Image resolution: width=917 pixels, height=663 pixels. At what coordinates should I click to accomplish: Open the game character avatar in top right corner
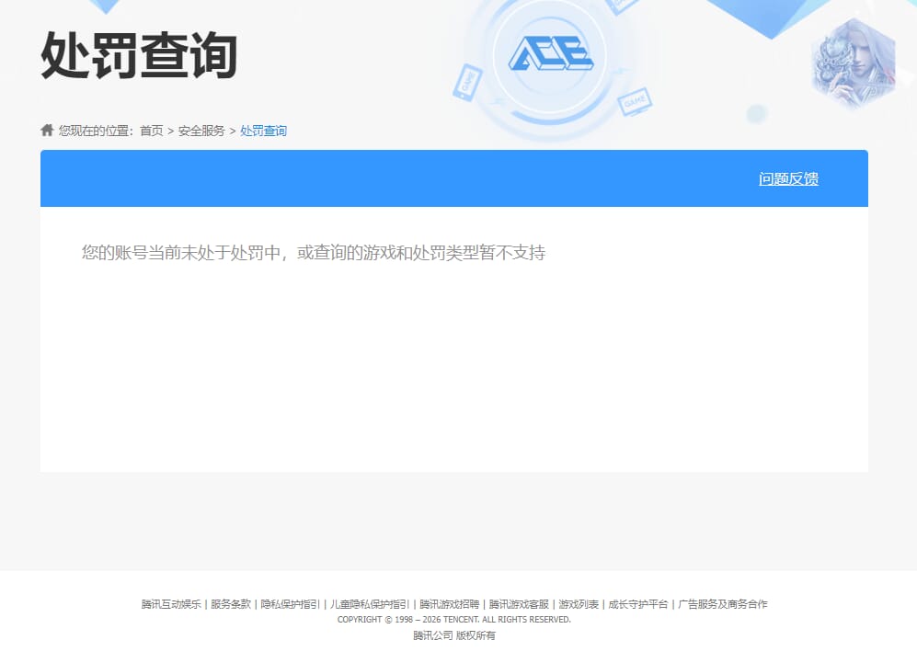(x=854, y=63)
